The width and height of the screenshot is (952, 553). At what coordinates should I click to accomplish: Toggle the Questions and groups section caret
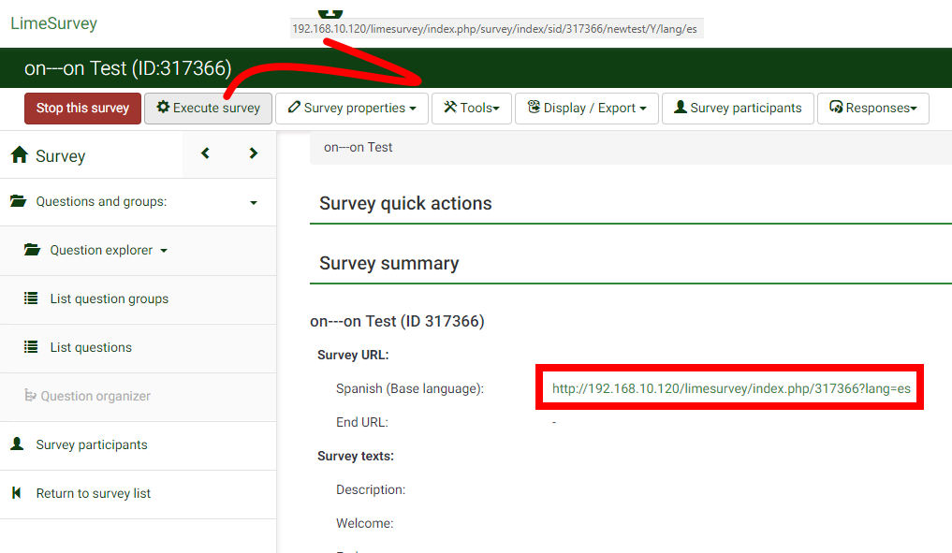[253, 202]
